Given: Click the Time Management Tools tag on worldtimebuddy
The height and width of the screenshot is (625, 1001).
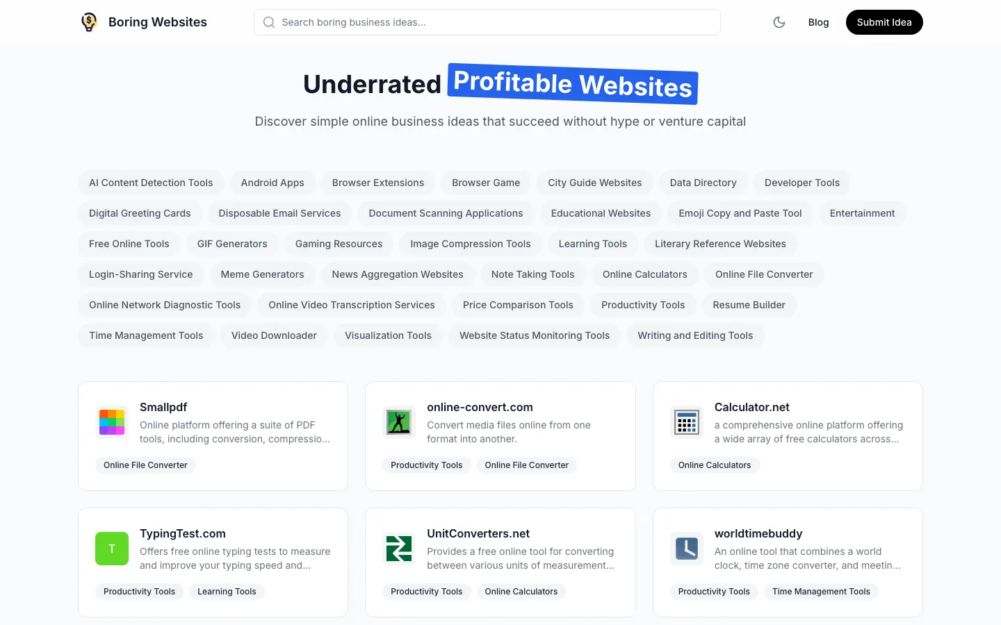Looking at the screenshot, I should 821,592.
